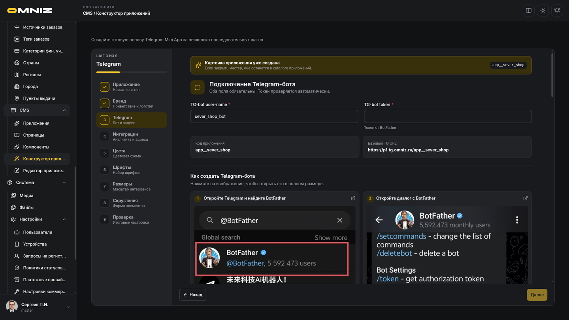Click the Файлы sidebar icon
569x320 pixels.
(13, 207)
